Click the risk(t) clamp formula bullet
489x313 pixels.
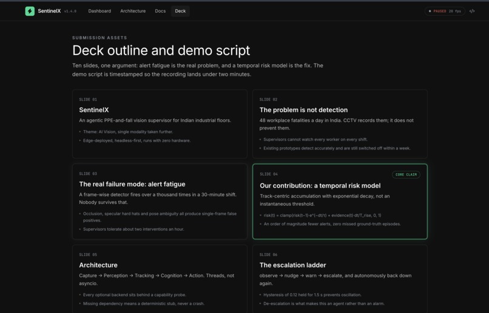pos(323,216)
